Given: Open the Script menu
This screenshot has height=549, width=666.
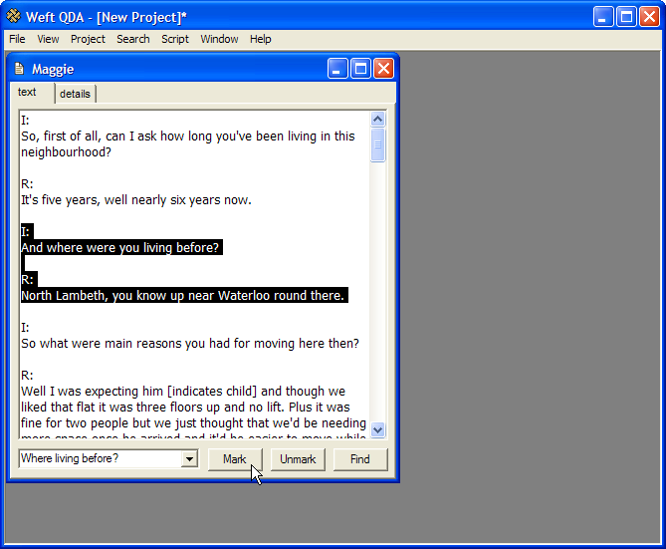Looking at the screenshot, I should (175, 39).
